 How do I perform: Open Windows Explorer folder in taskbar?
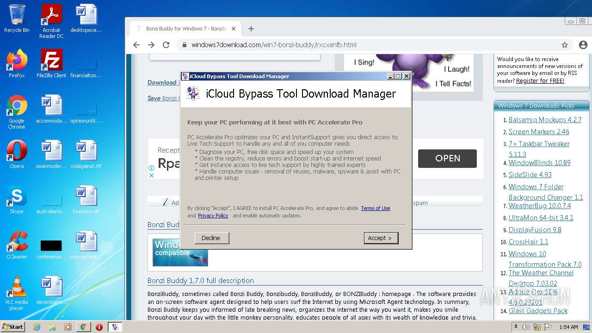click(52, 327)
